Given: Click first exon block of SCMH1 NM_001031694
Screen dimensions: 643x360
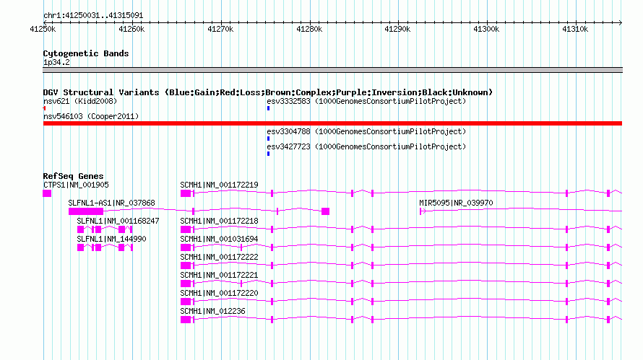Looking at the screenshot, I should [186, 247].
